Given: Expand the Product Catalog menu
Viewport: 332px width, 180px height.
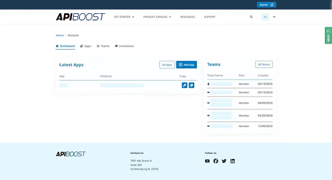Looking at the screenshot, I should pos(157,17).
